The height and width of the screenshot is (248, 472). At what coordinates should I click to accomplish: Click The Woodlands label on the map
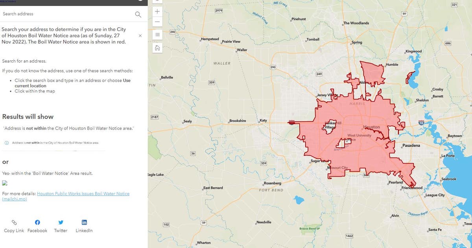coord(356,23)
